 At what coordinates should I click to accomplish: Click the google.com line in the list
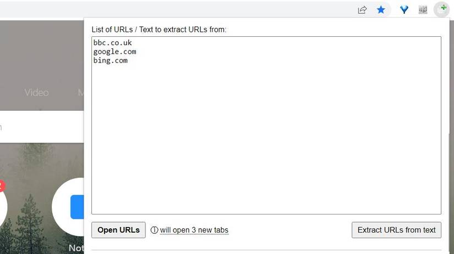pyautogui.click(x=114, y=52)
